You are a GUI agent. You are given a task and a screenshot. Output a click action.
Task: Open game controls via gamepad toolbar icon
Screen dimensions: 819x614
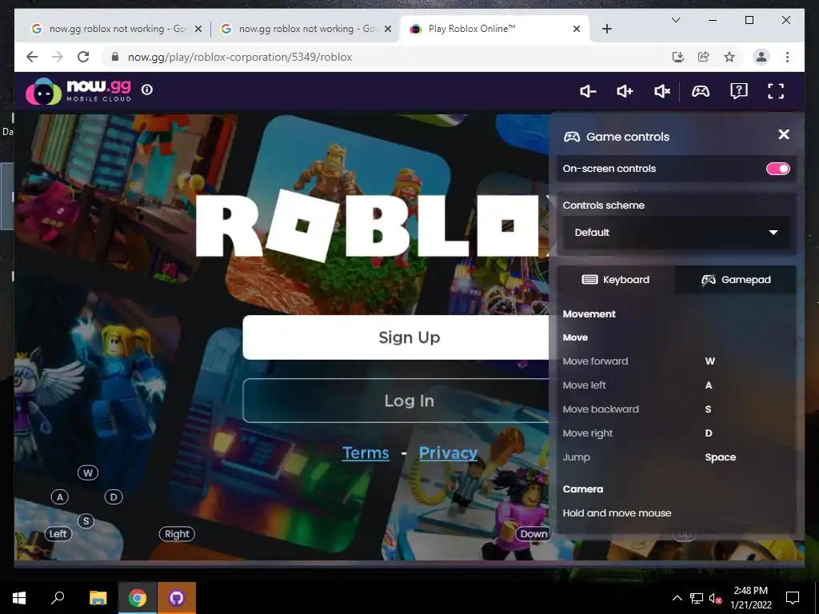(x=701, y=91)
